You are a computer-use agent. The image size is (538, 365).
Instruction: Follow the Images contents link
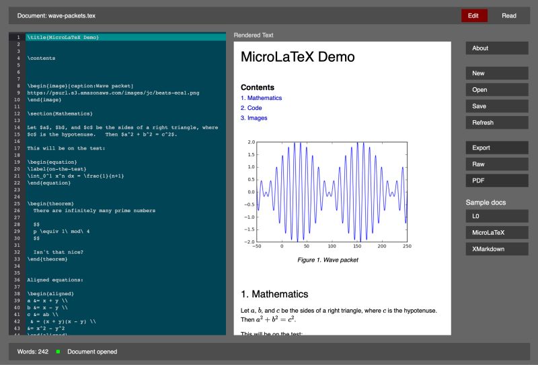coord(254,118)
